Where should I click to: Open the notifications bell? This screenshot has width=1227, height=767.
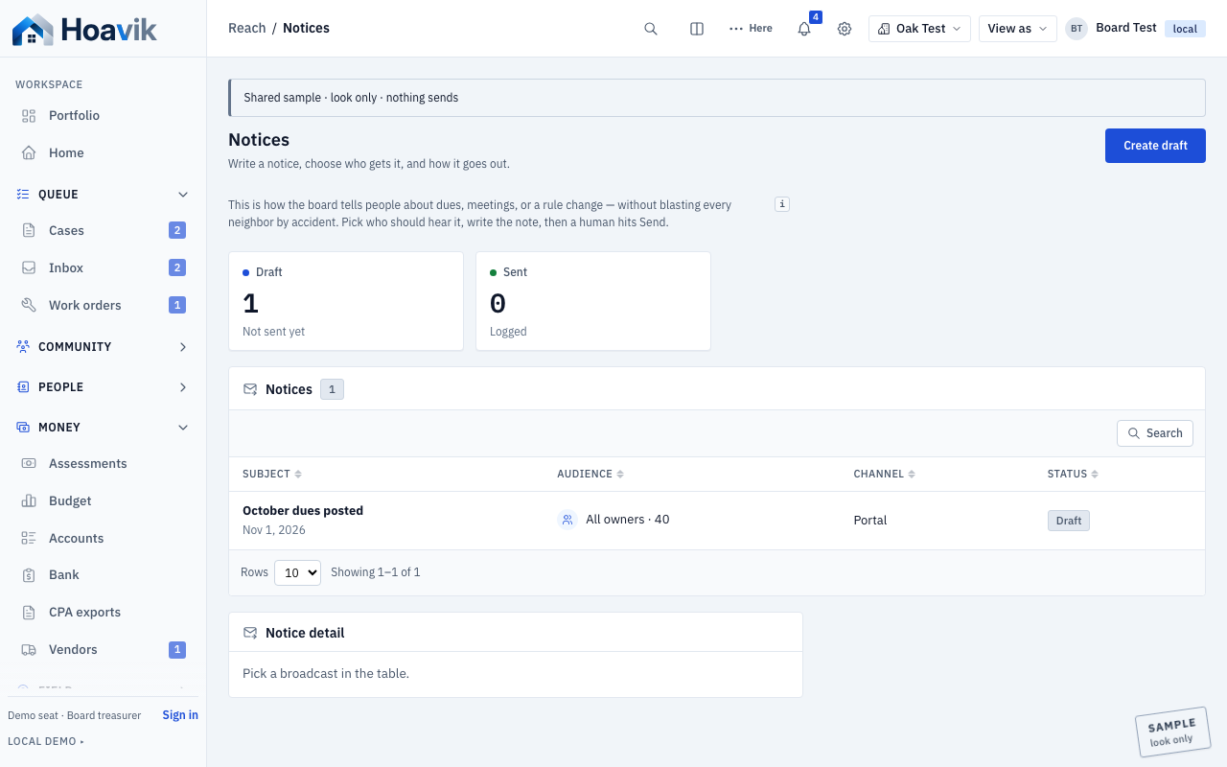(804, 29)
